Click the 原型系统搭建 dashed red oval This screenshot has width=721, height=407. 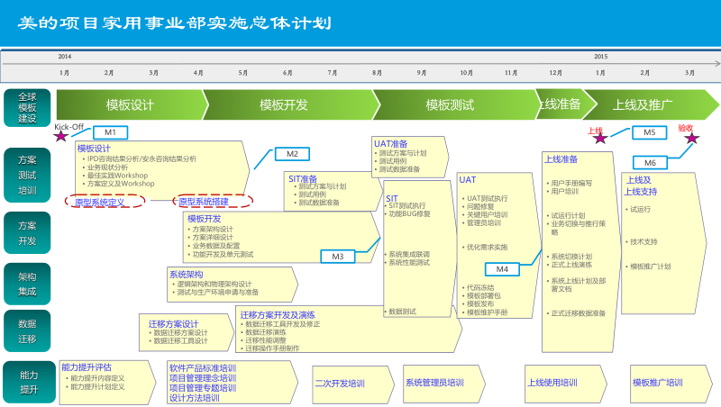[213, 201]
